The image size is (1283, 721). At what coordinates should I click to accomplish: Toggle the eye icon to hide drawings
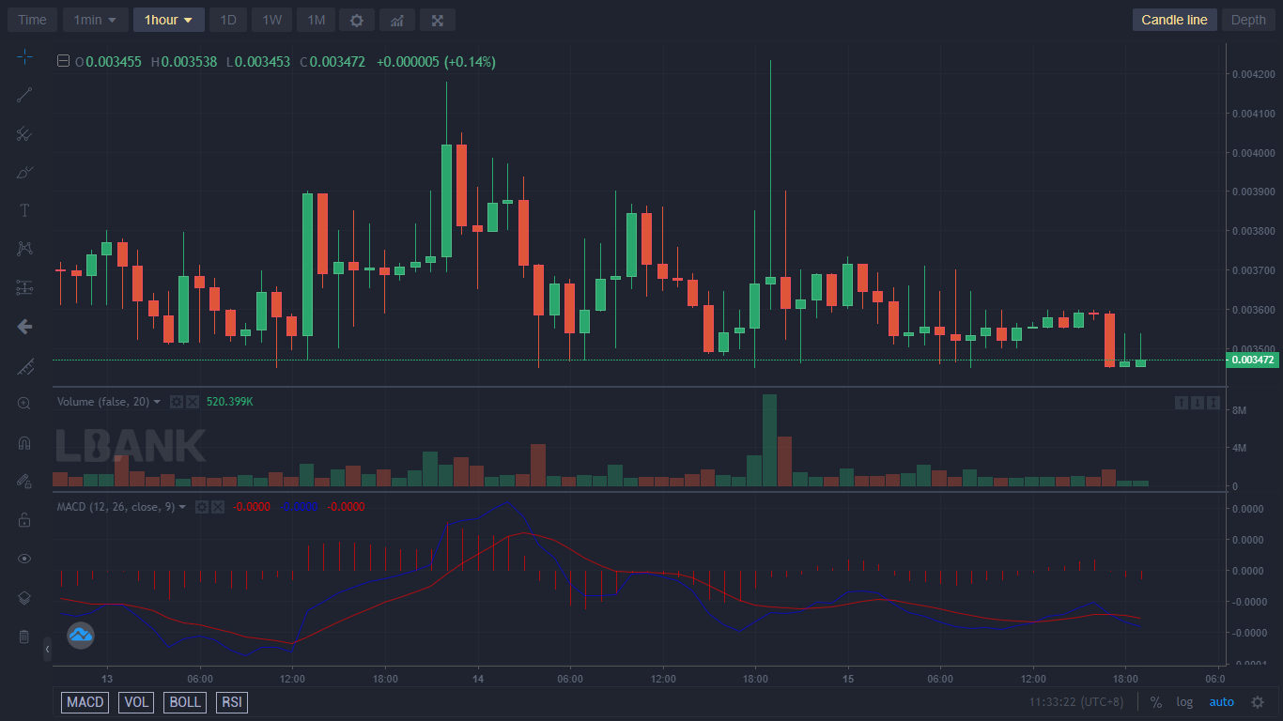tap(24, 559)
